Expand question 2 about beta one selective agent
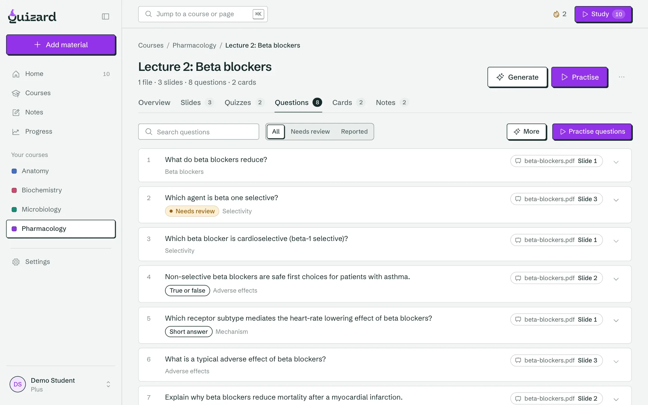648x405 pixels. tap(616, 200)
